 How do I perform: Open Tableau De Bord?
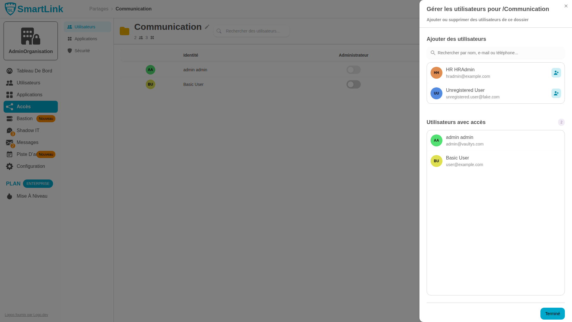click(34, 71)
